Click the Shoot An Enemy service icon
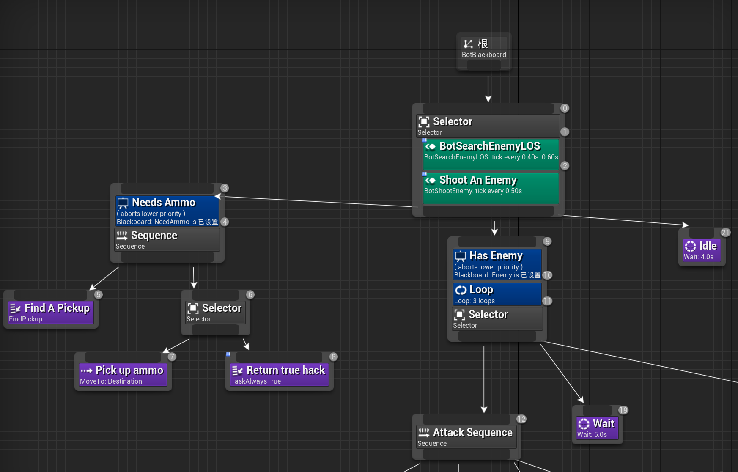Viewport: 738px width, 472px height. [x=431, y=181]
